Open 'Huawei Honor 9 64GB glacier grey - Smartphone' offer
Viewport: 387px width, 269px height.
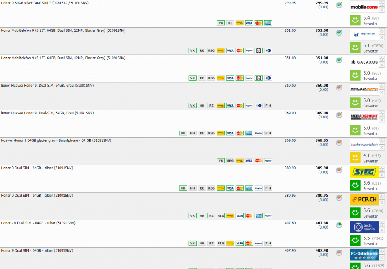56,140
